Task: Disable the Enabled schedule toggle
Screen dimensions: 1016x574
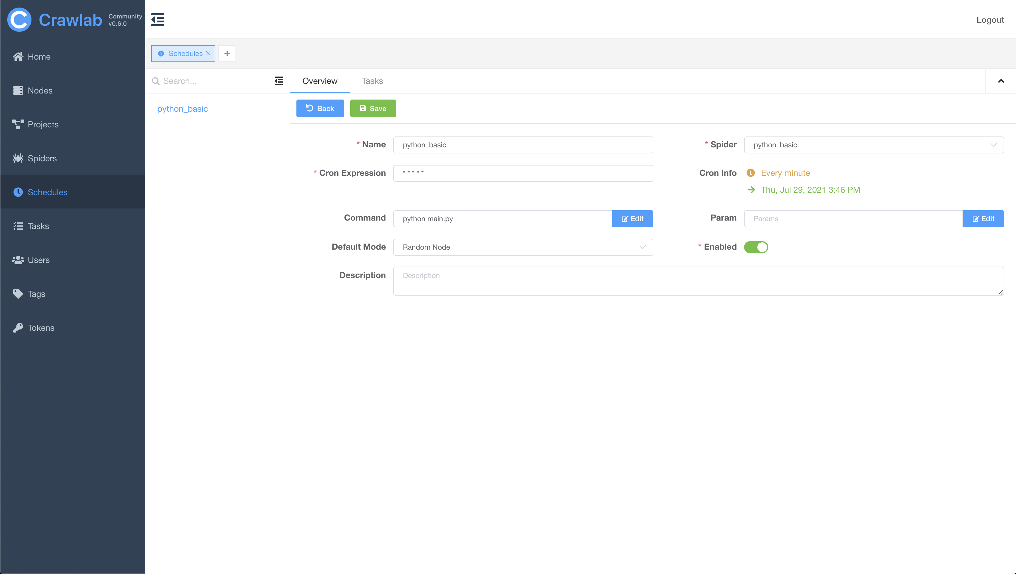Action: tap(756, 247)
